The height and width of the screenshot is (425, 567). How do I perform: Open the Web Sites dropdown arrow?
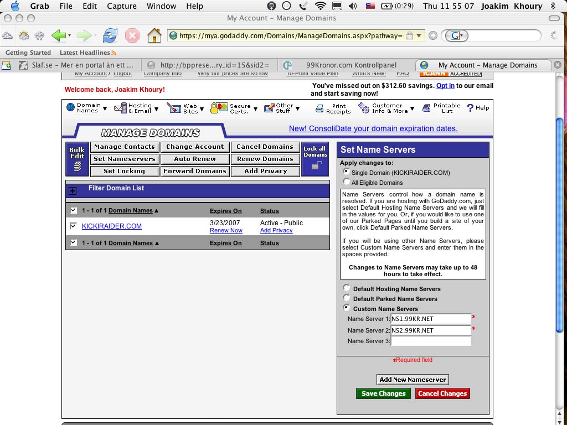point(202,109)
